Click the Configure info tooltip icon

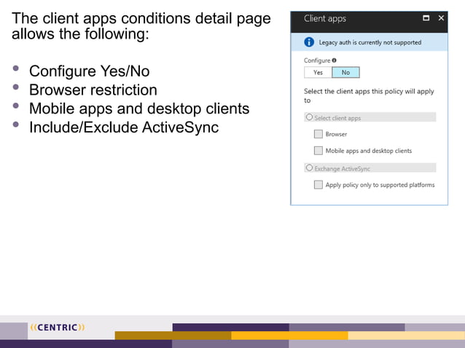coord(335,60)
